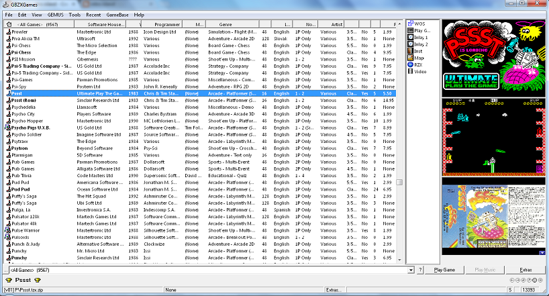
Task: Open the WOS extra link icon
Action: point(410,23)
